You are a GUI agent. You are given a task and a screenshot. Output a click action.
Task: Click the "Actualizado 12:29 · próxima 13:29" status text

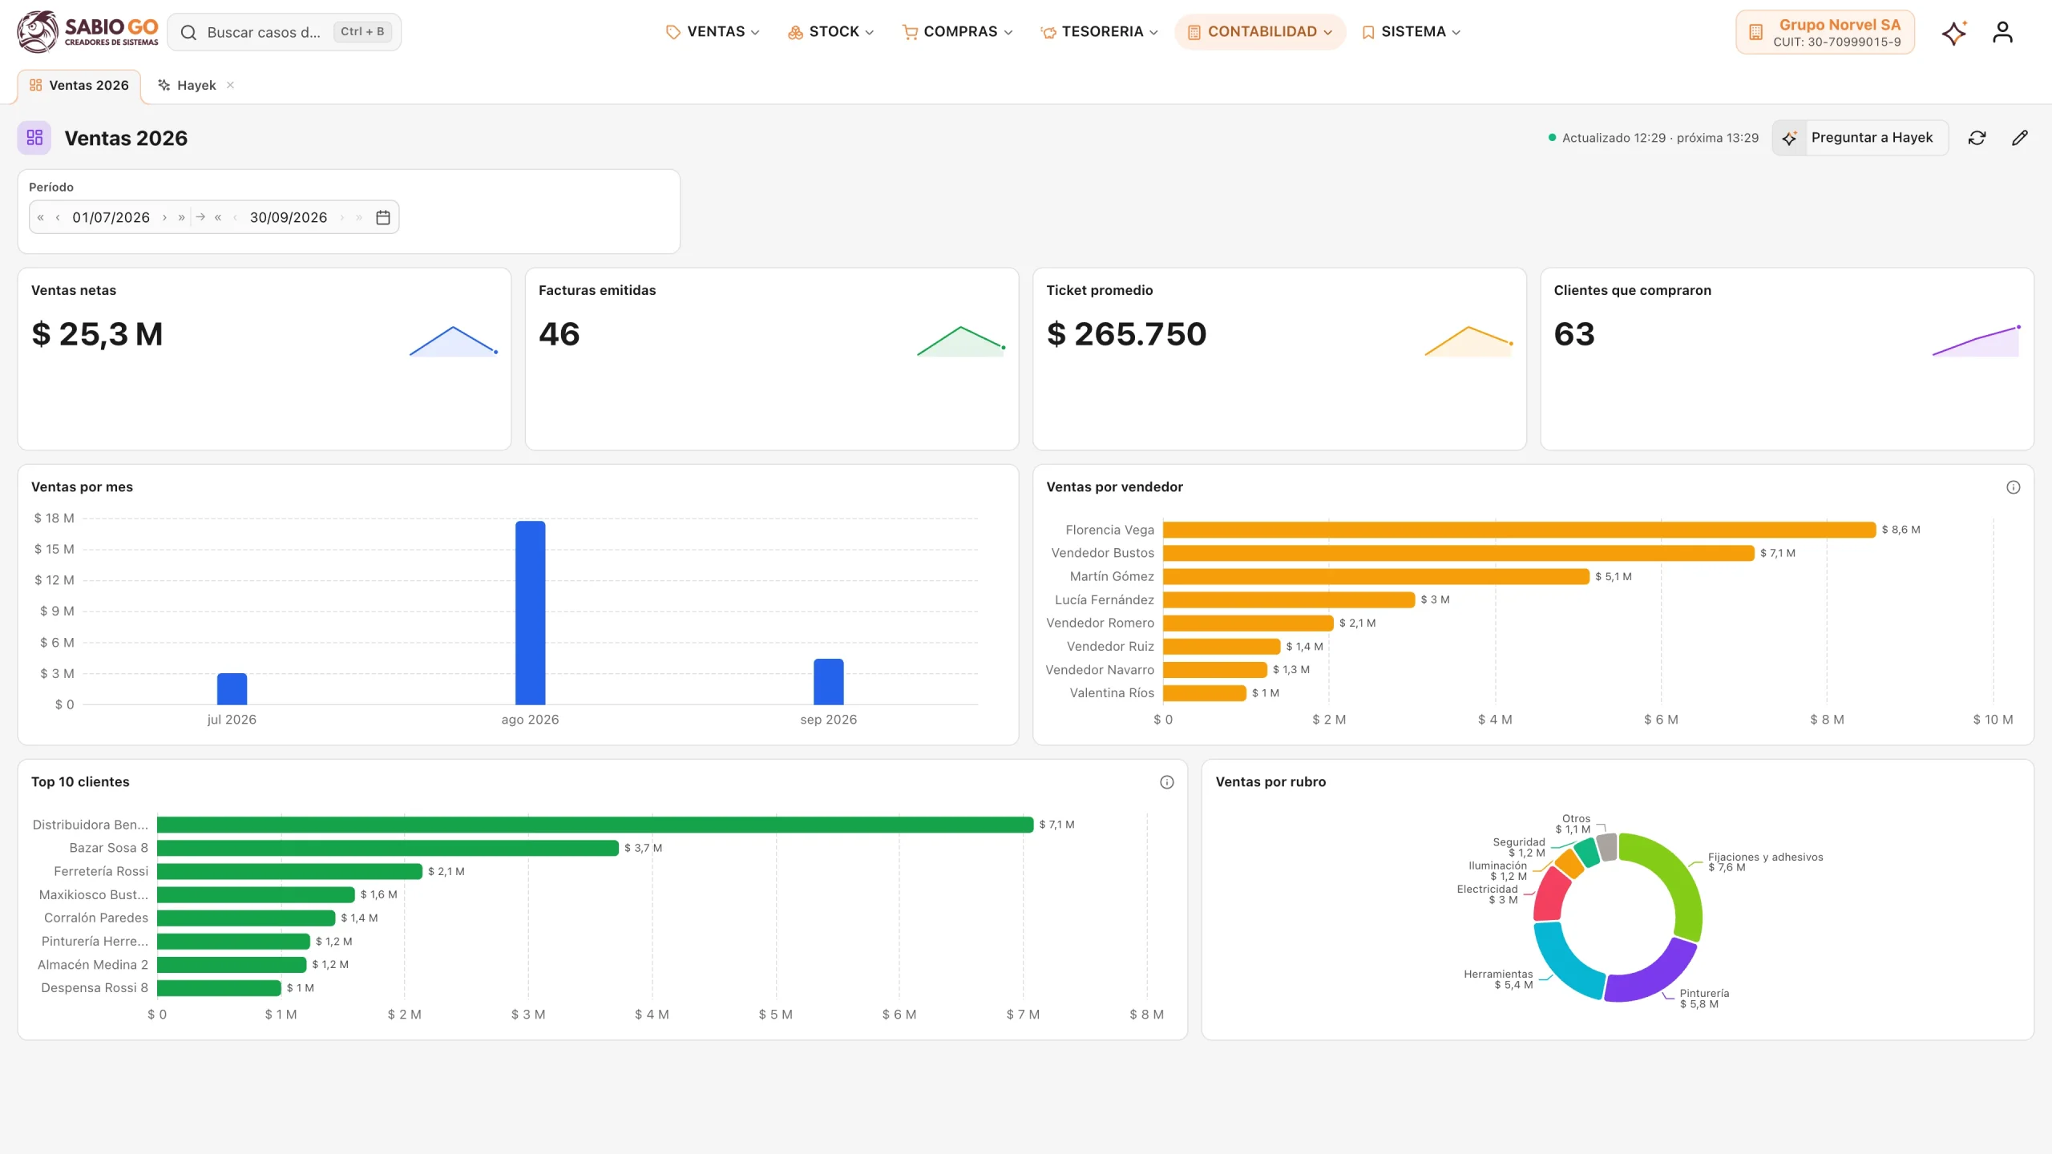(x=1660, y=138)
